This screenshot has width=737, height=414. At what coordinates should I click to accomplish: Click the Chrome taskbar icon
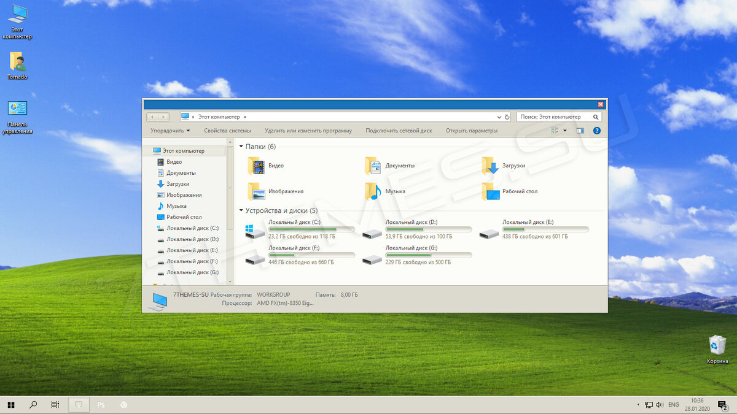[x=123, y=405]
